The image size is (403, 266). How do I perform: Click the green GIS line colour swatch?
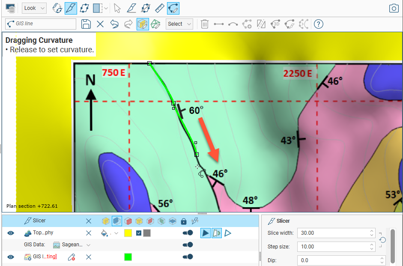pyautogui.click(x=128, y=257)
